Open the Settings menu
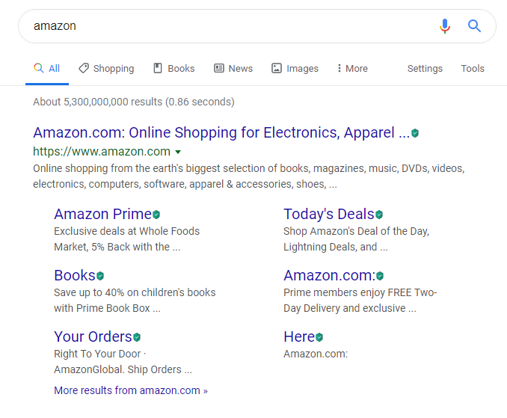507x418 pixels. point(425,68)
